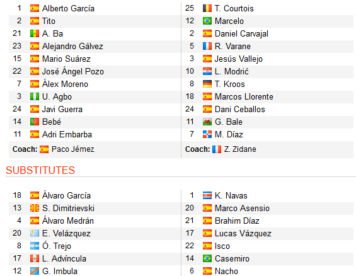Click the SUBSTITUTES section heading
356x276 pixels.
40,170
